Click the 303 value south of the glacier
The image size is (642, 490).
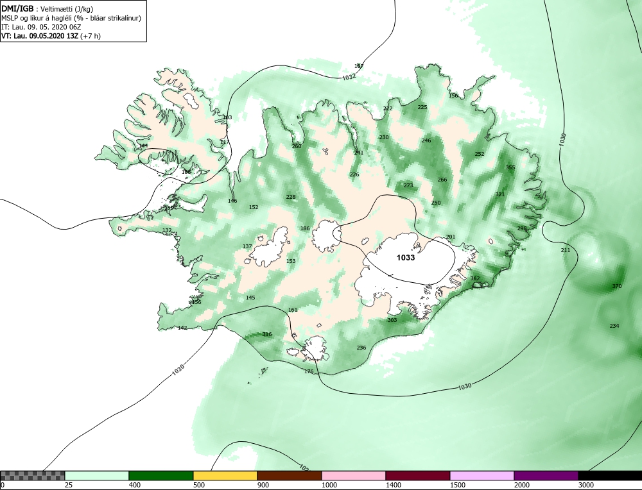[x=392, y=320]
